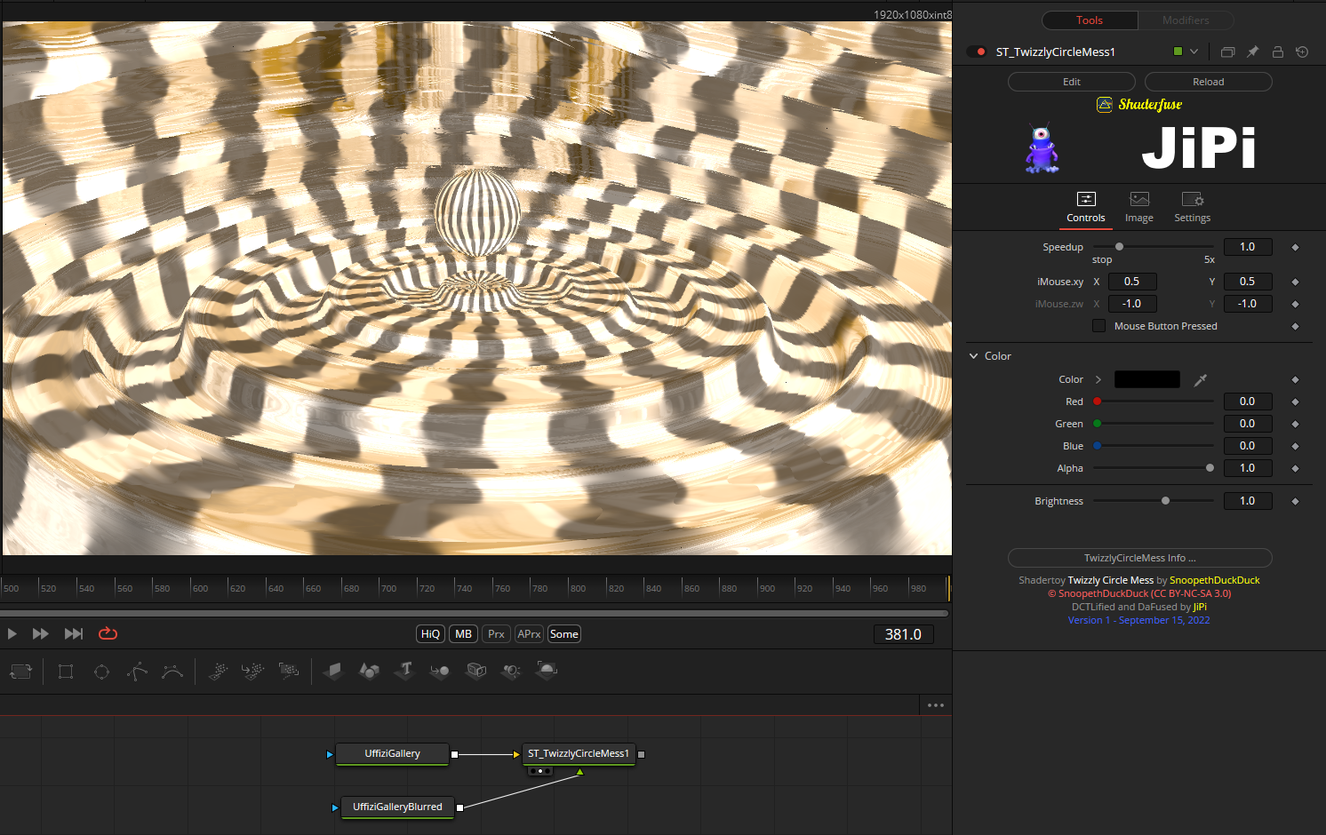
Task: Toggle MB motion blur
Action: (x=463, y=634)
